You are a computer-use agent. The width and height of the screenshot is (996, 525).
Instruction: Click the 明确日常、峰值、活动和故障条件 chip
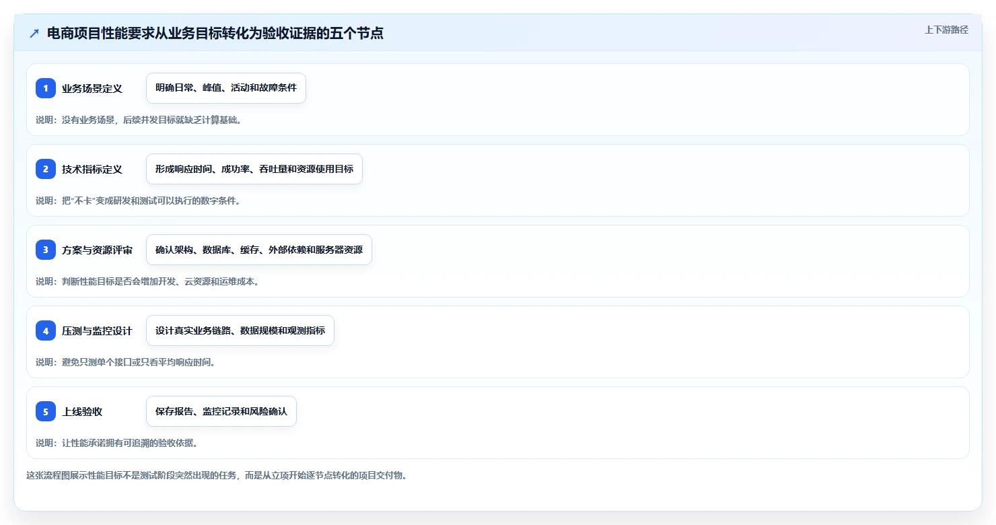226,88
